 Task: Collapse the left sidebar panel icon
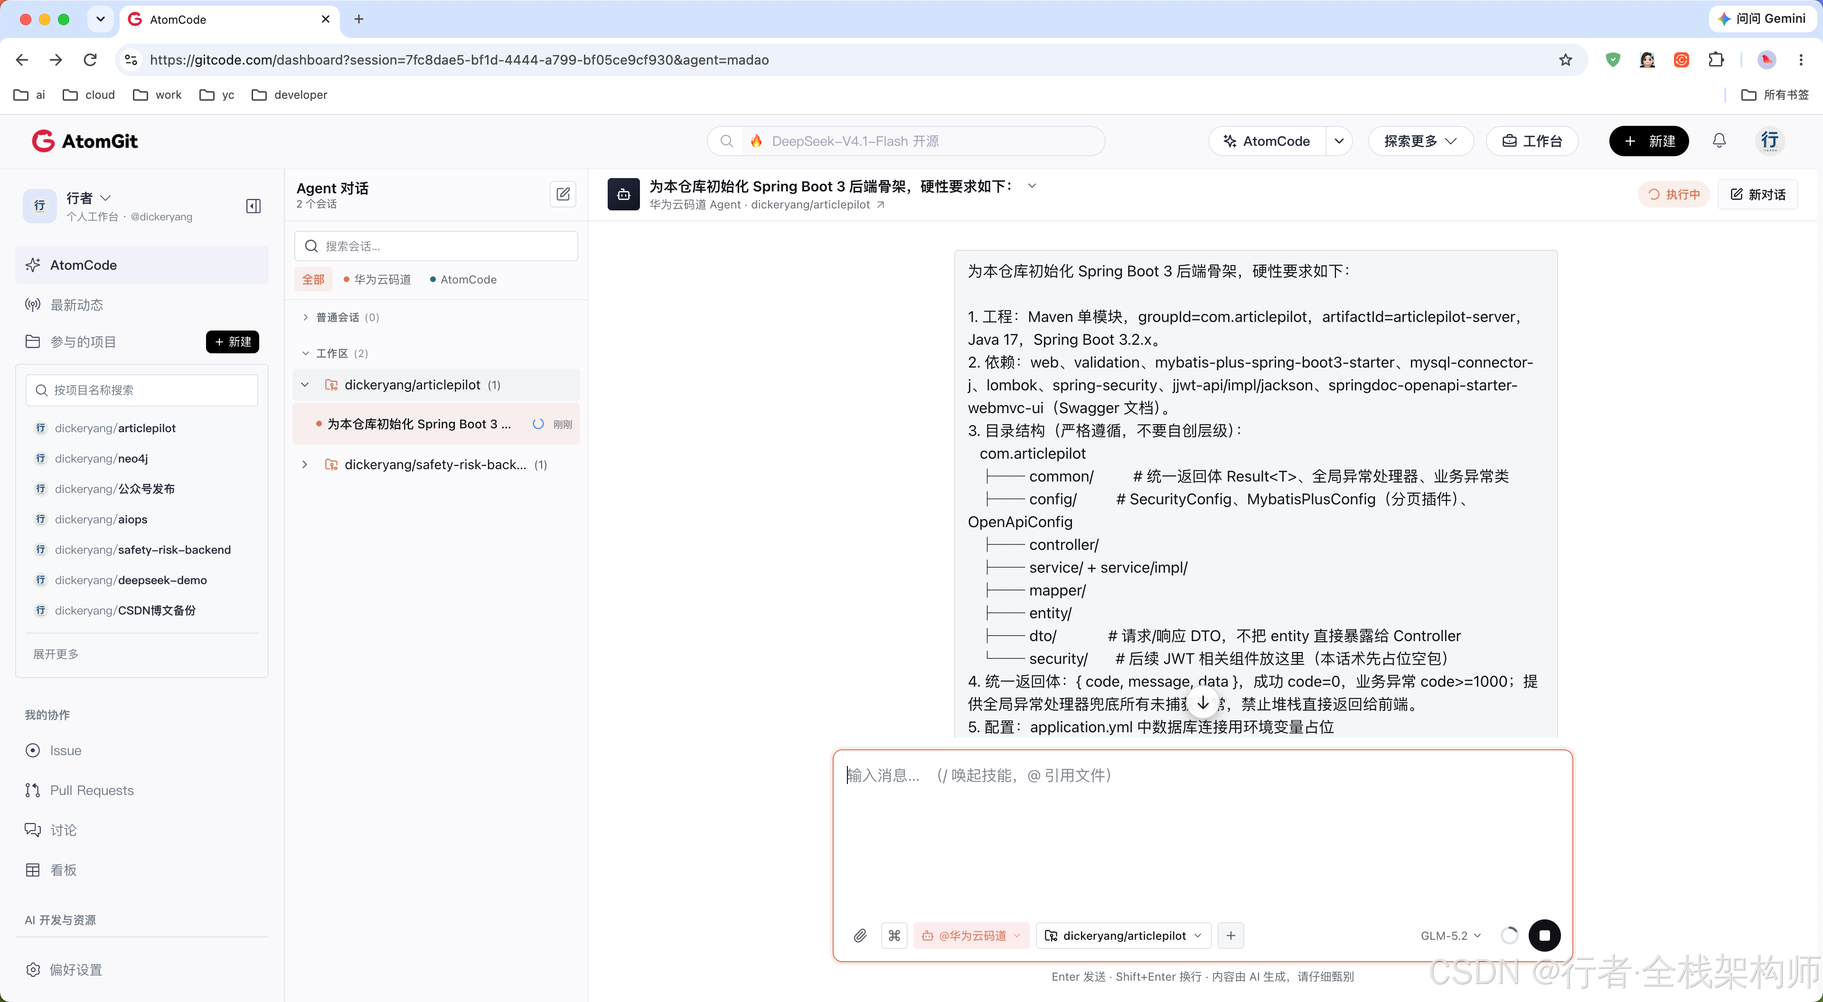pos(254,206)
